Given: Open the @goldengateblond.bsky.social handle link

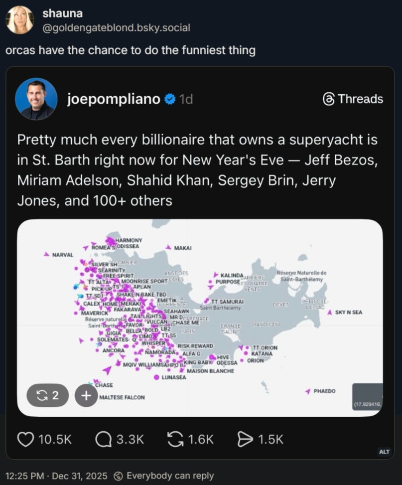Looking at the screenshot, I should (x=117, y=28).
